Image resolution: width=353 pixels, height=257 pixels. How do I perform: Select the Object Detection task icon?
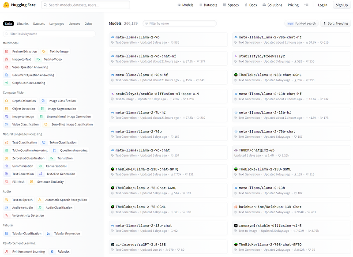point(7,109)
